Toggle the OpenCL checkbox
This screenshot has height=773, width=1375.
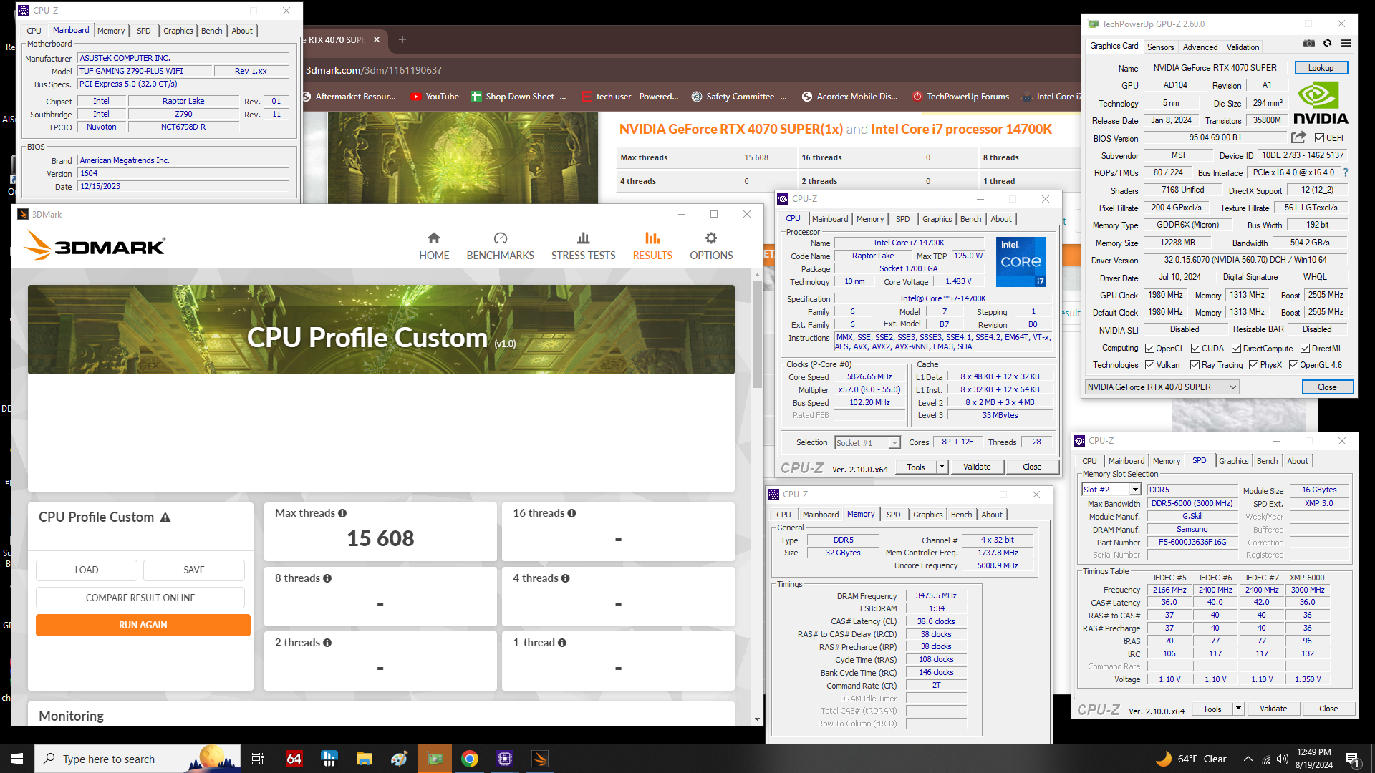pos(1149,349)
